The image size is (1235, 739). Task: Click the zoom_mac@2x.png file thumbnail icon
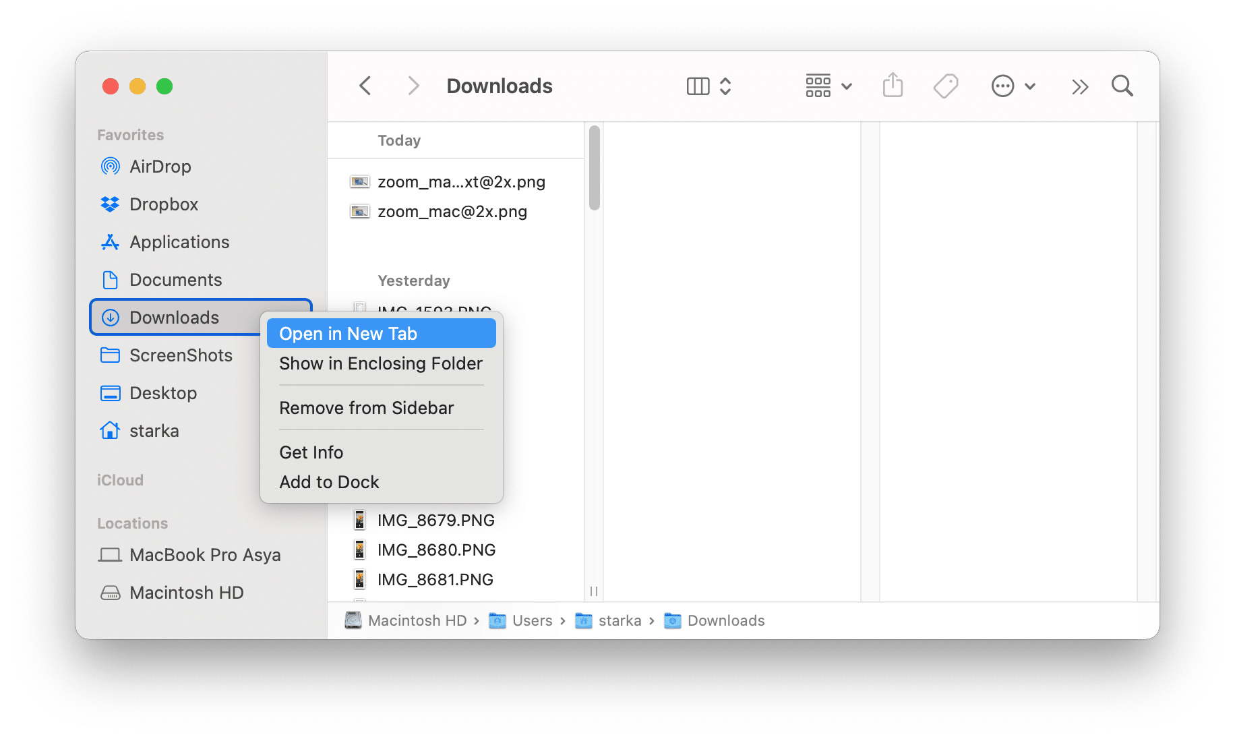click(x=360, y=212)
